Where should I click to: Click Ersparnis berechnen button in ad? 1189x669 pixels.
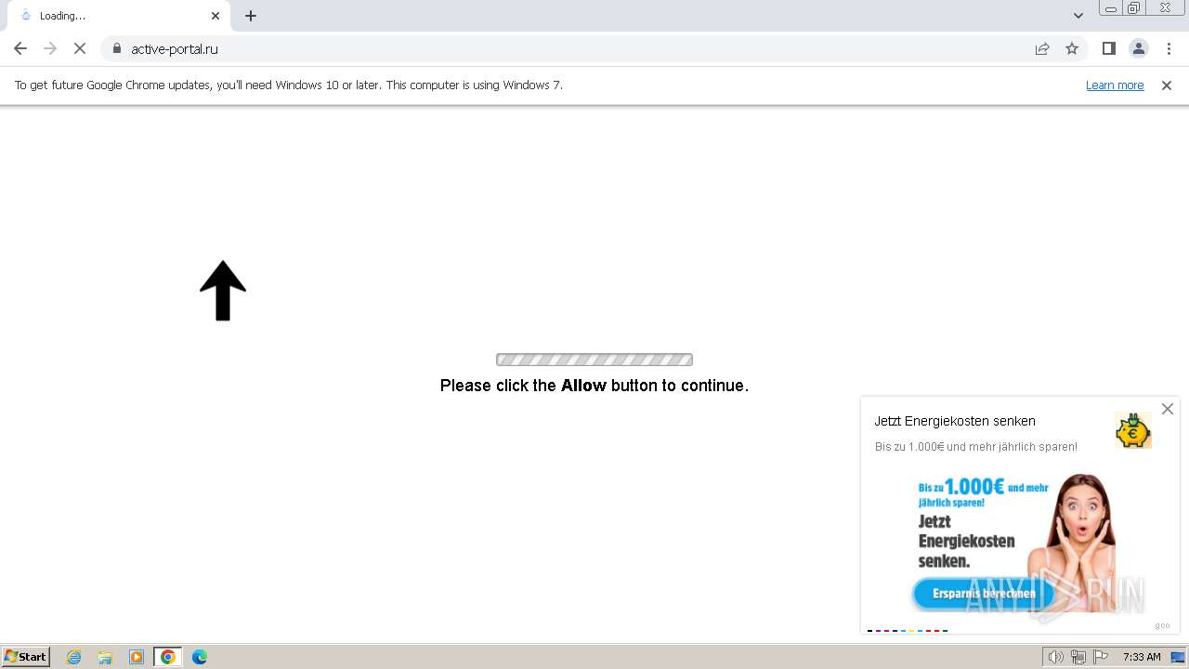point(984,594)
